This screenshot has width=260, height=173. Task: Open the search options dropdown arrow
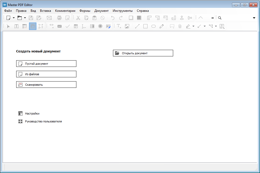[x=254, y=18]
